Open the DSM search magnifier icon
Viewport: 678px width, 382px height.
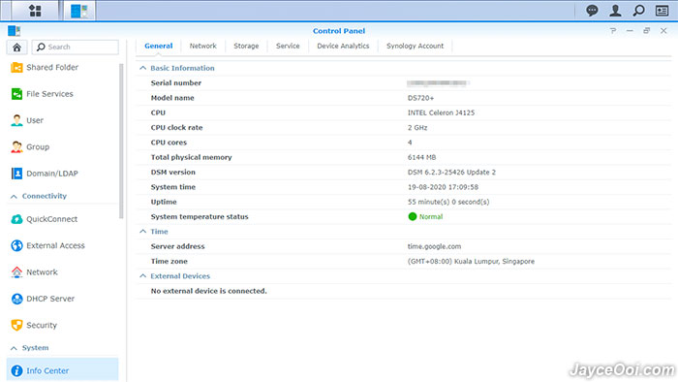point(638,11)
